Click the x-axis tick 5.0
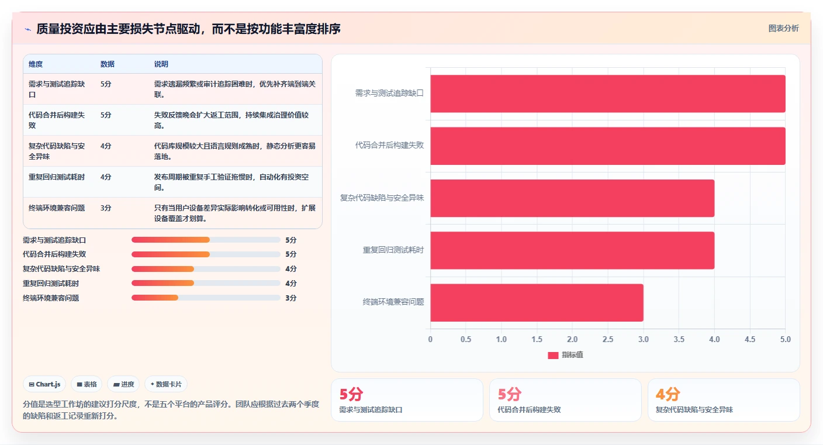Viewport: 823px width, 445px height. [785, 339]
